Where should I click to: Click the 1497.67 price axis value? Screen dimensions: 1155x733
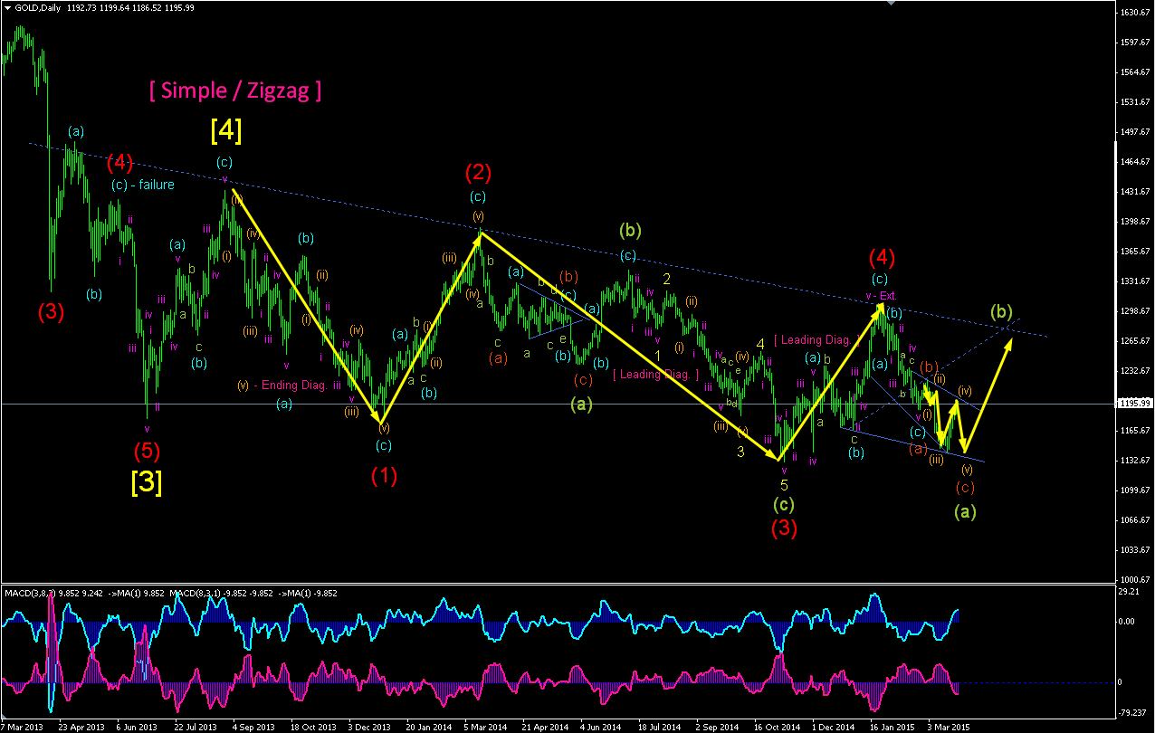1133,132
